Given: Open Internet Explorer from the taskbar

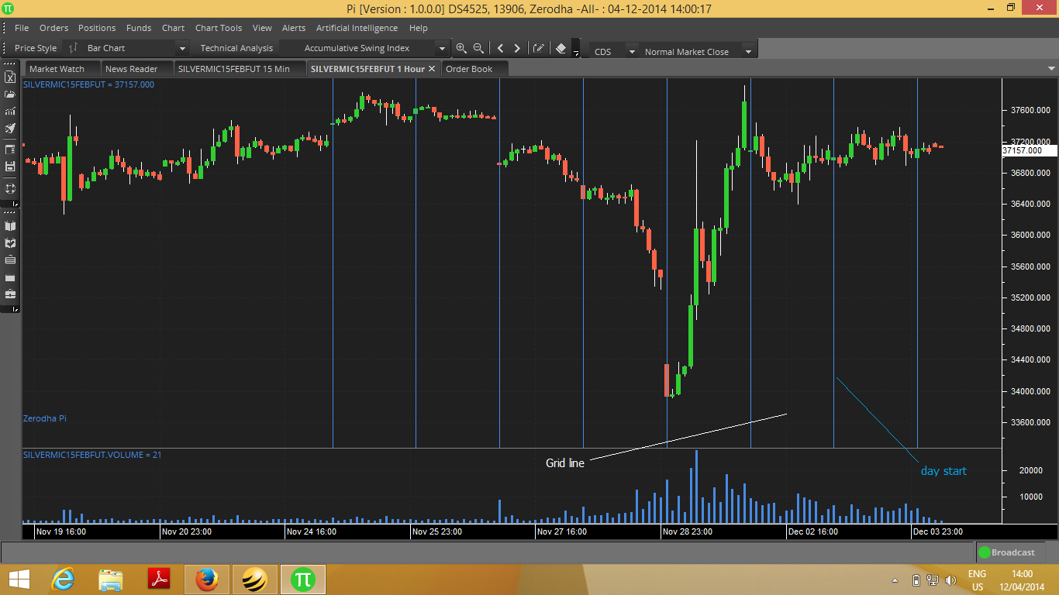Looking at the screenshot, I should (x=63, y=579).
